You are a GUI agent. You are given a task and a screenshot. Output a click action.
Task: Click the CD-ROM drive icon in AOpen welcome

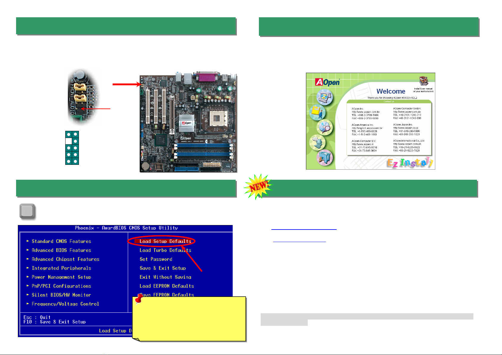[x=324, y=97]
